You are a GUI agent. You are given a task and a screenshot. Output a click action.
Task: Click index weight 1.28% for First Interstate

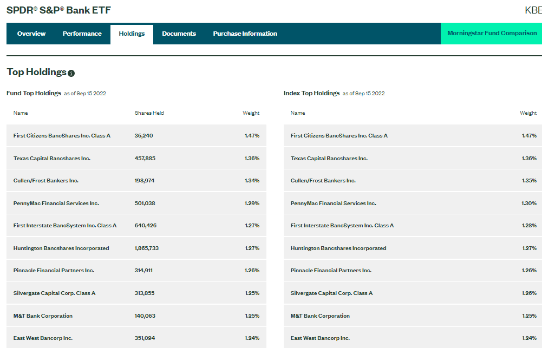(x=529, y=225)
